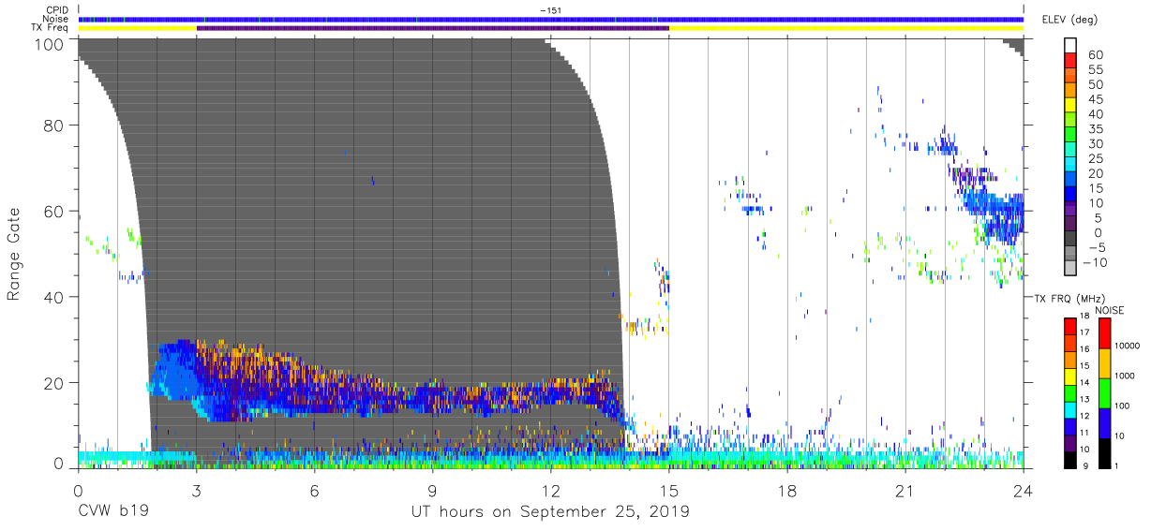Click the "25" elevation colorbar label
The height and width of the screenshot is (531, 1151).
point(1096,159)
